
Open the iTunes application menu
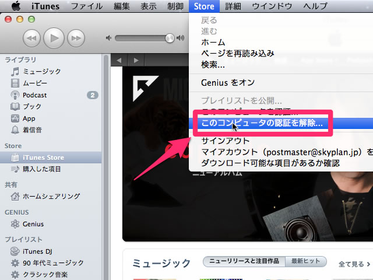click(45, 6)
